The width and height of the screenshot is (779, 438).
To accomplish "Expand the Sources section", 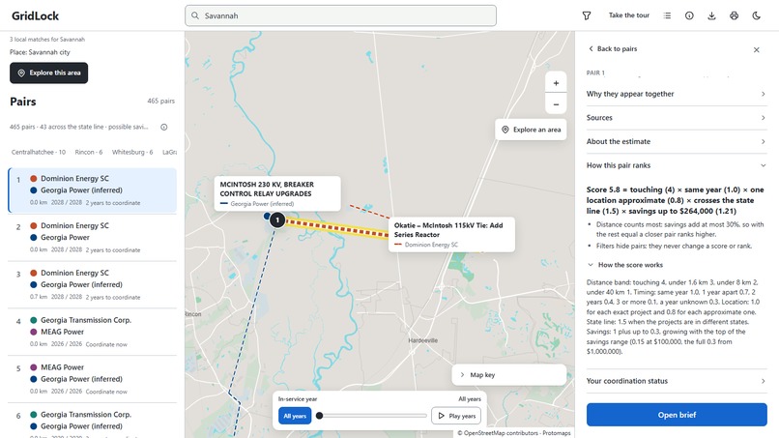I will coord(677,118).
